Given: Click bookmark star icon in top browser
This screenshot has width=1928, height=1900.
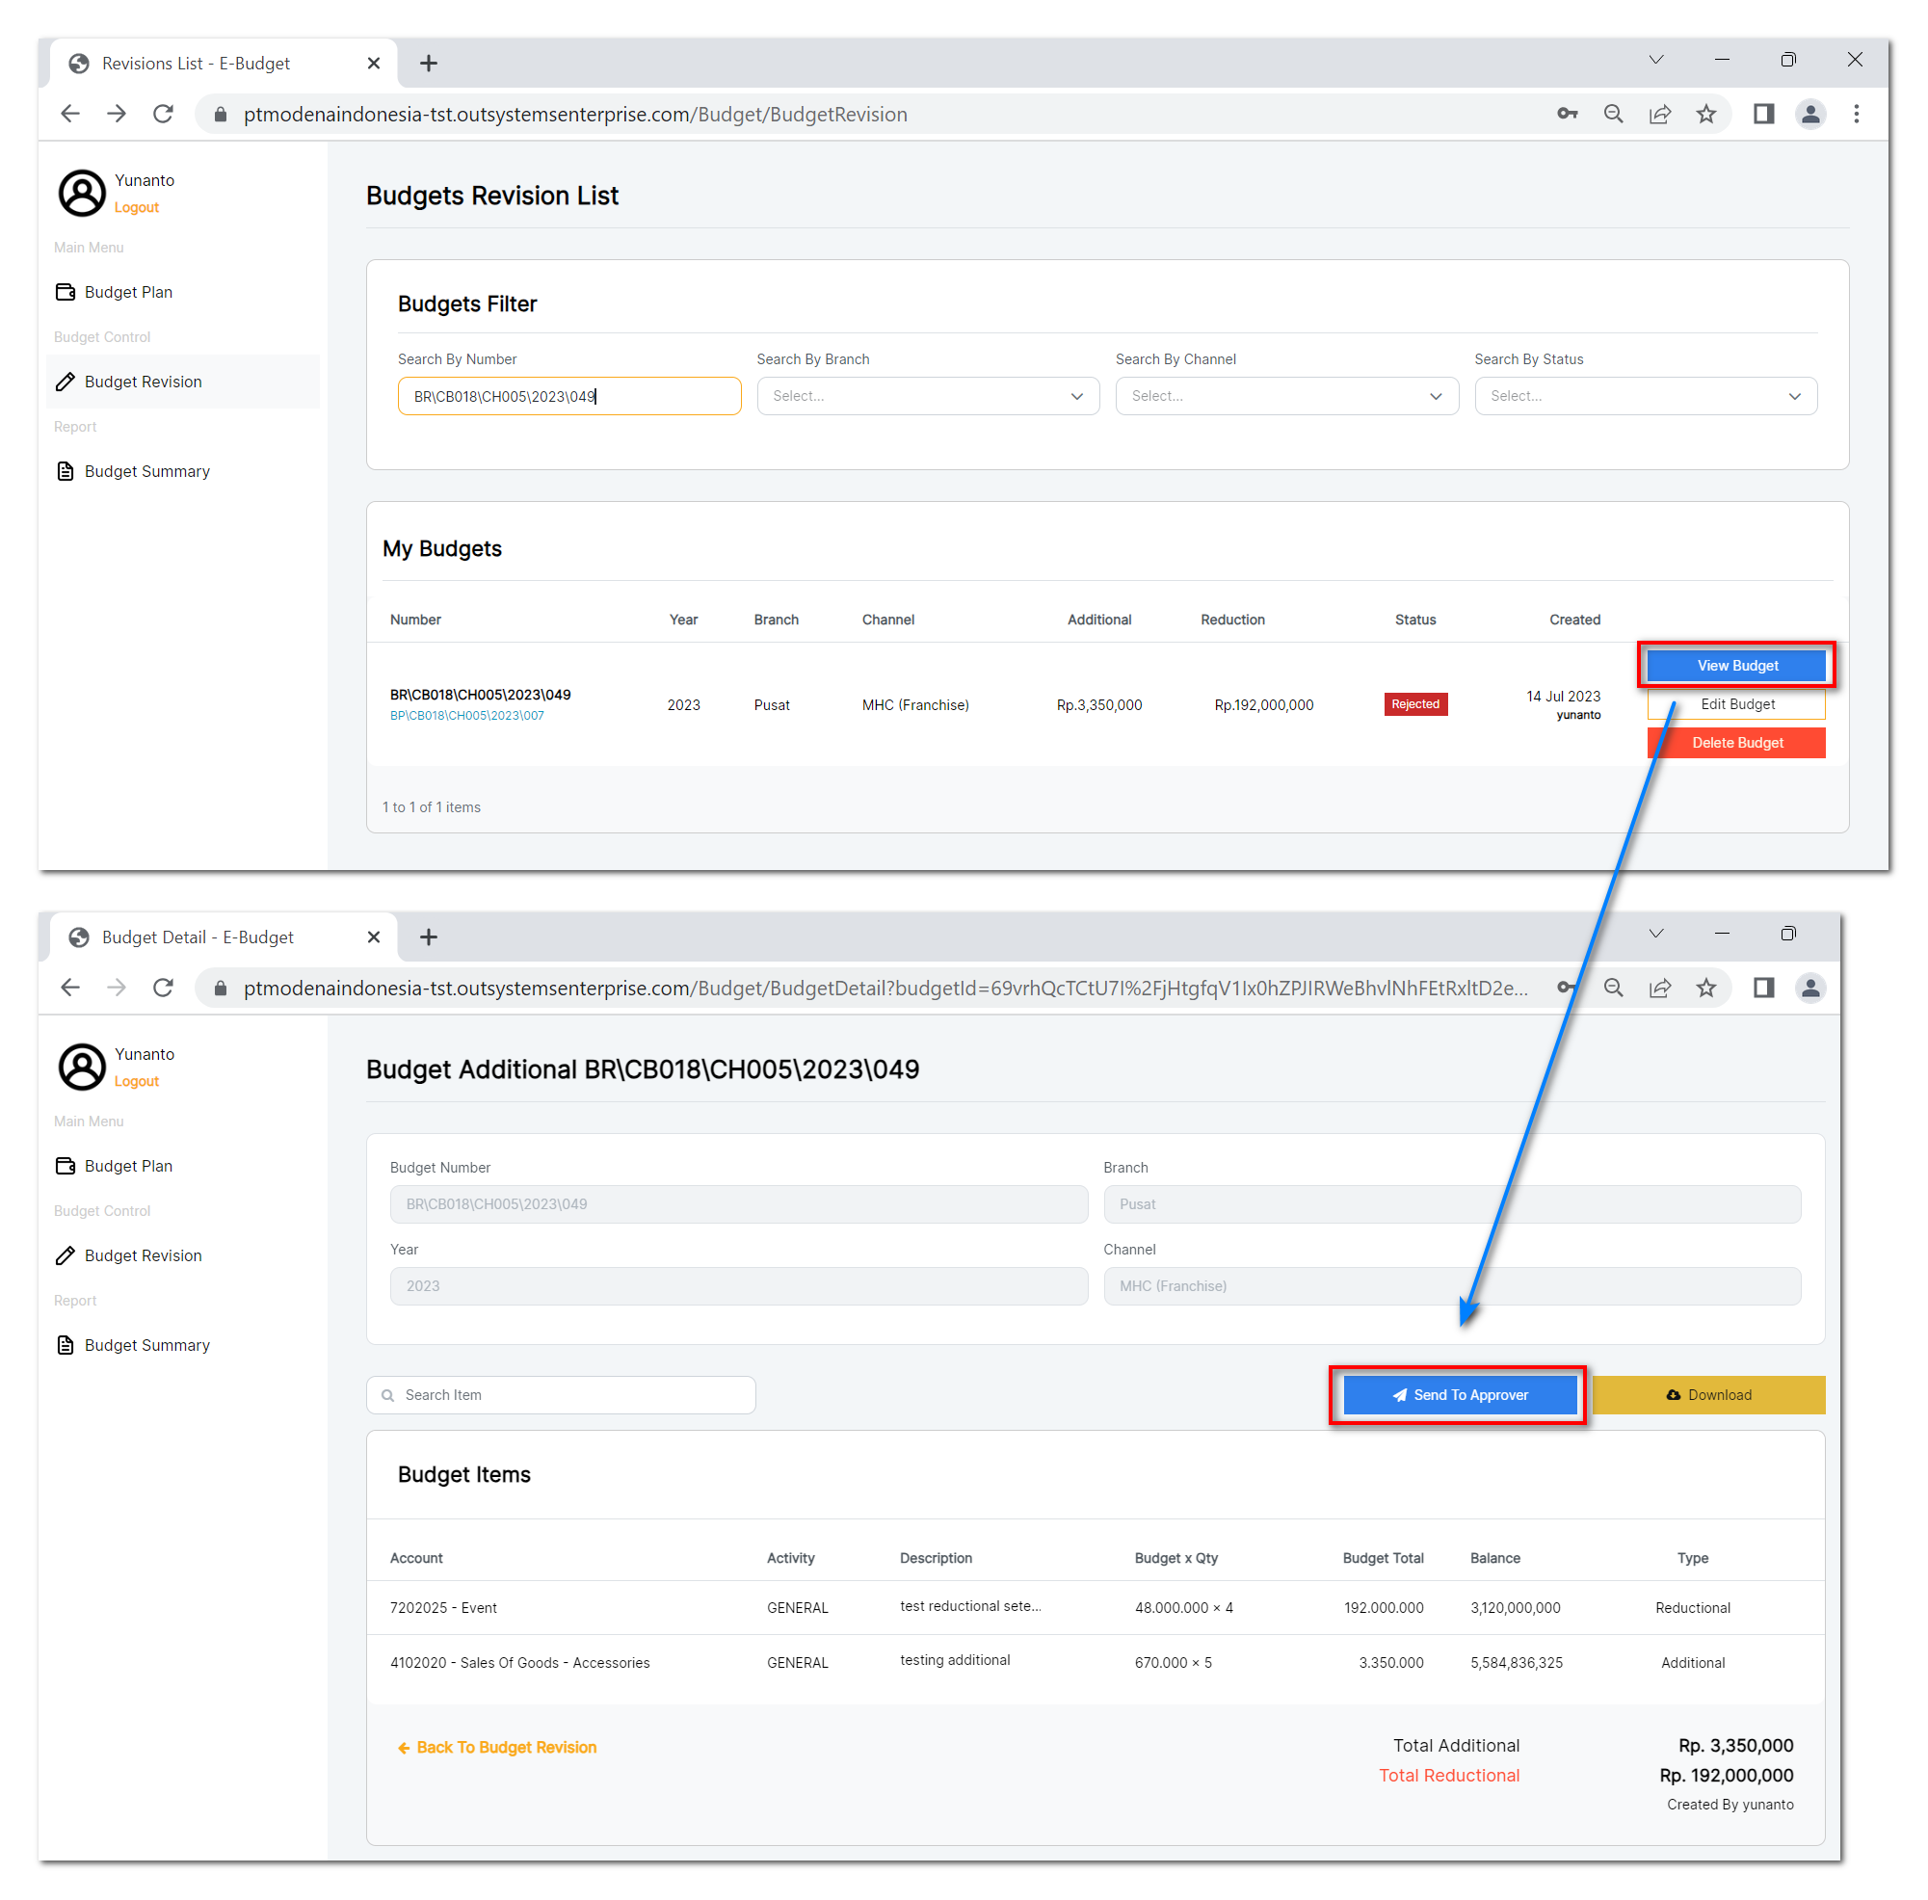Looking at the screenshot, I should [1706, 115].
